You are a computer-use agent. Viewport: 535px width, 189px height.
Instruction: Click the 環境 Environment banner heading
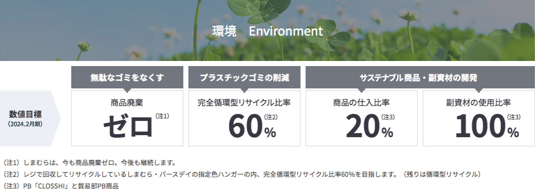(x=267, y=31)
